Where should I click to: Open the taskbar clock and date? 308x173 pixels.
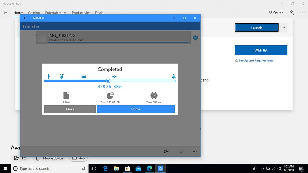(x=288, y=168)
